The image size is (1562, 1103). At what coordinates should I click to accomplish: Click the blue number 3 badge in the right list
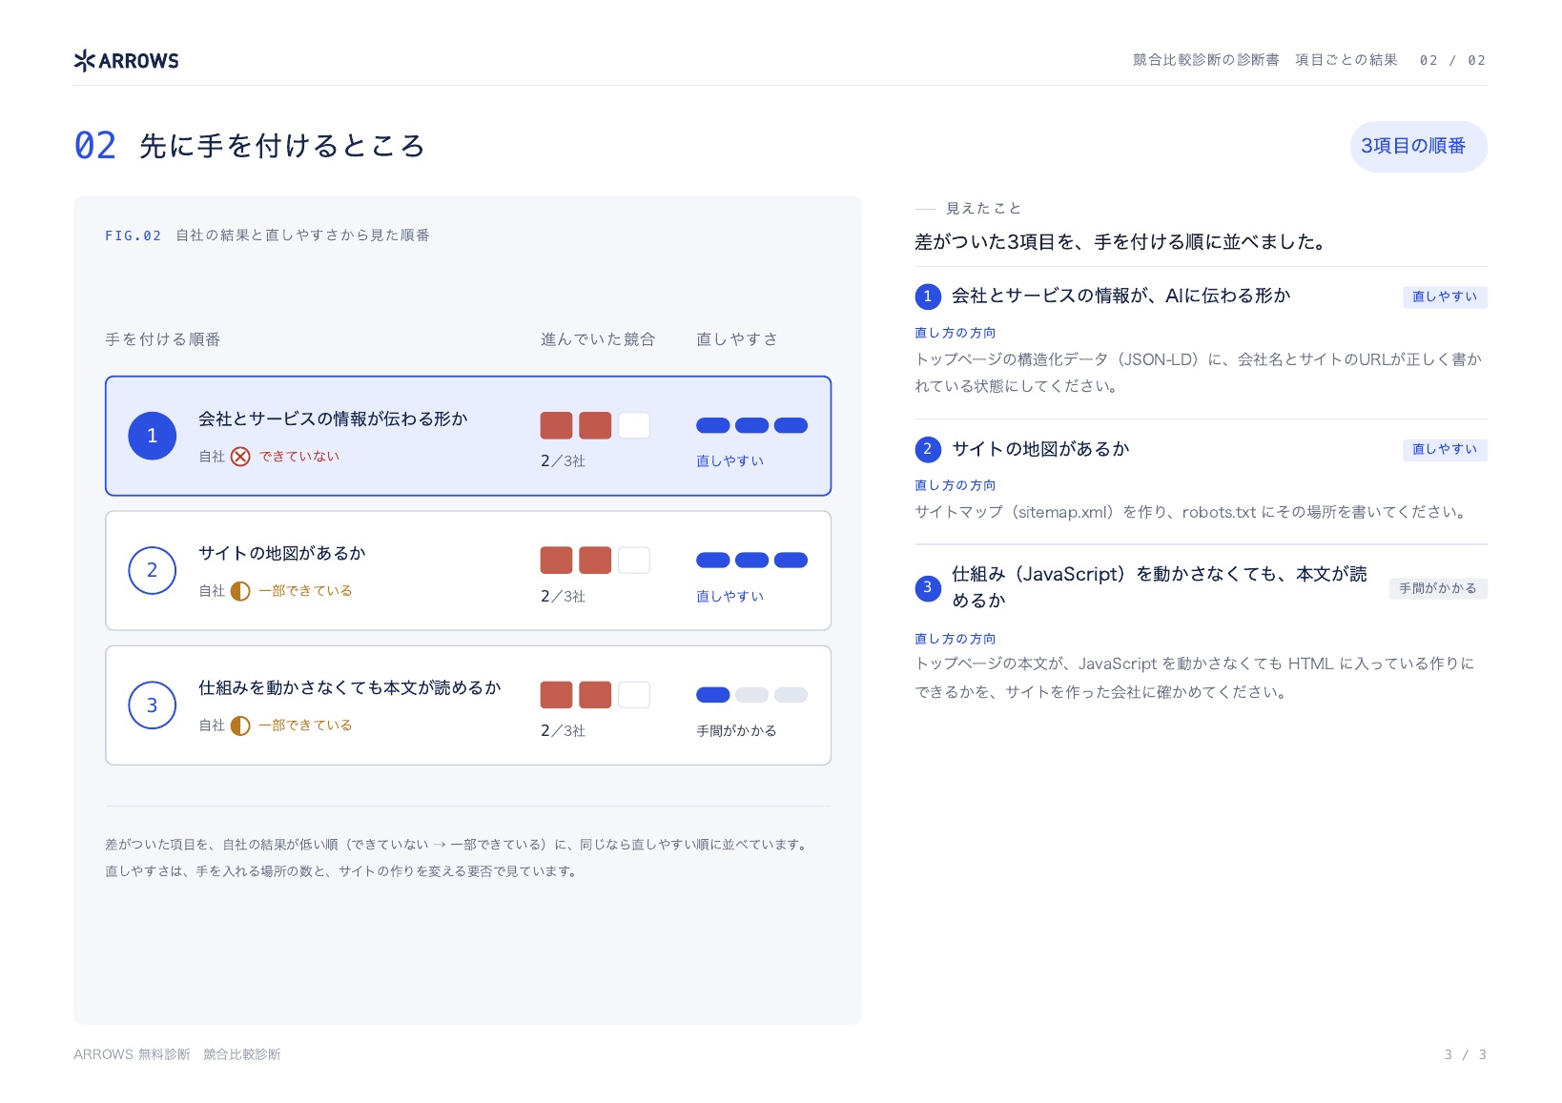point(928,588)
